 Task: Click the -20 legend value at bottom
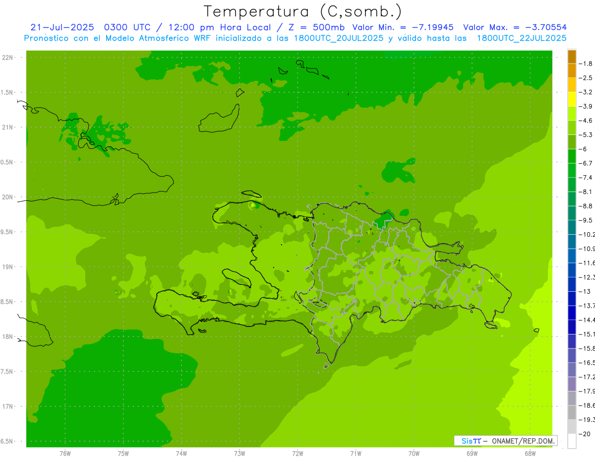point(585,434)
